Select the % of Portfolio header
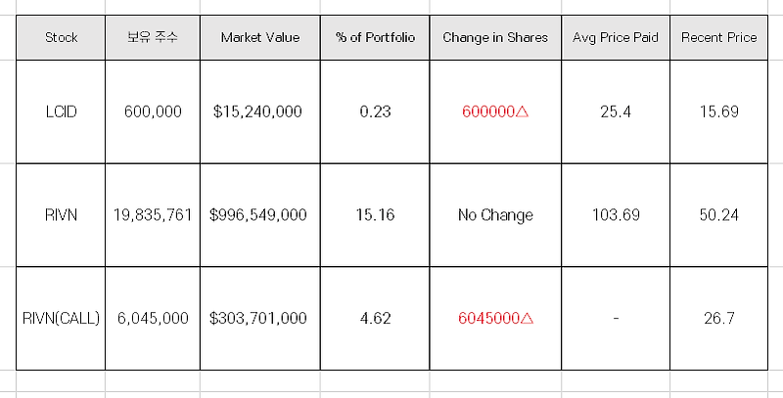 375,38
